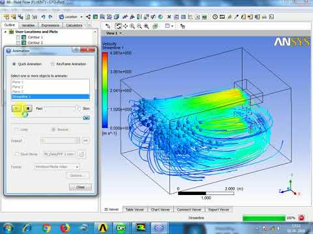Click the Undo arrow icon

coord(43,17)
